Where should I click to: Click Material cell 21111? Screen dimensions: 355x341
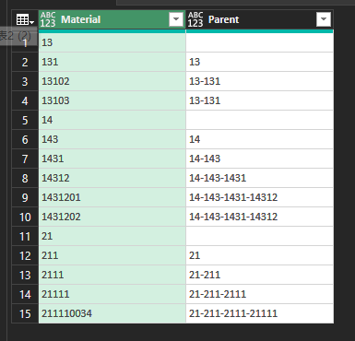(112, 294)
